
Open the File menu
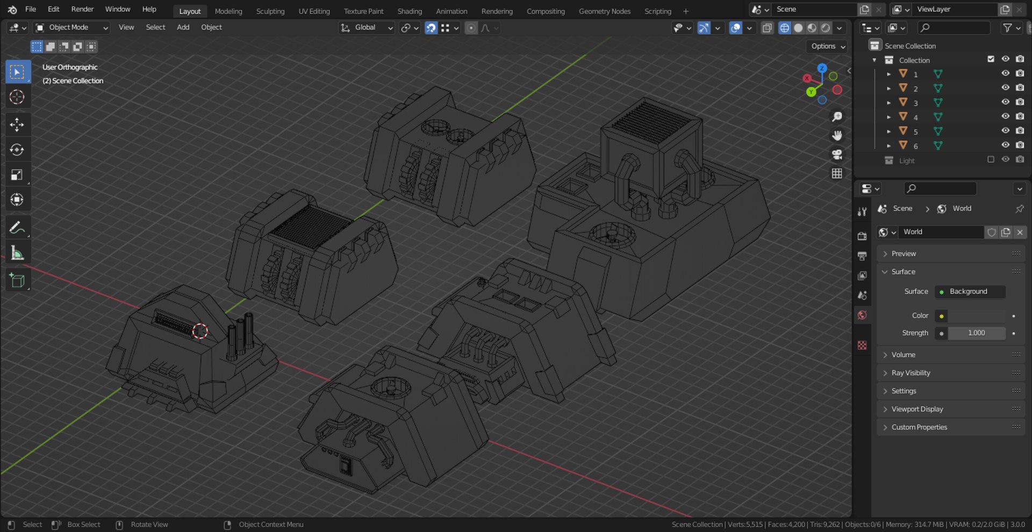[31, 9]
